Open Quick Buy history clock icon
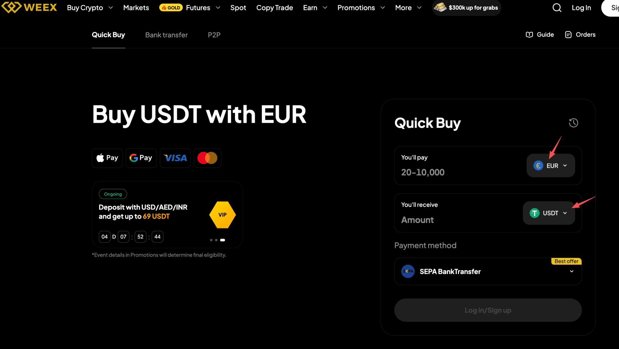The width and height of the screenshot is (619, 349). point(573,123)
